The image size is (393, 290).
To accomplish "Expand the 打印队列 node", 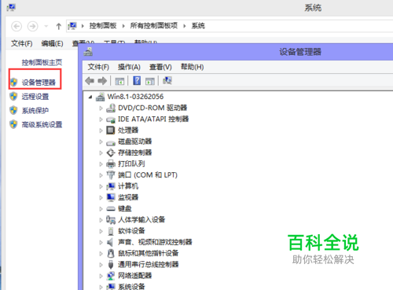I will click(101, 164).
